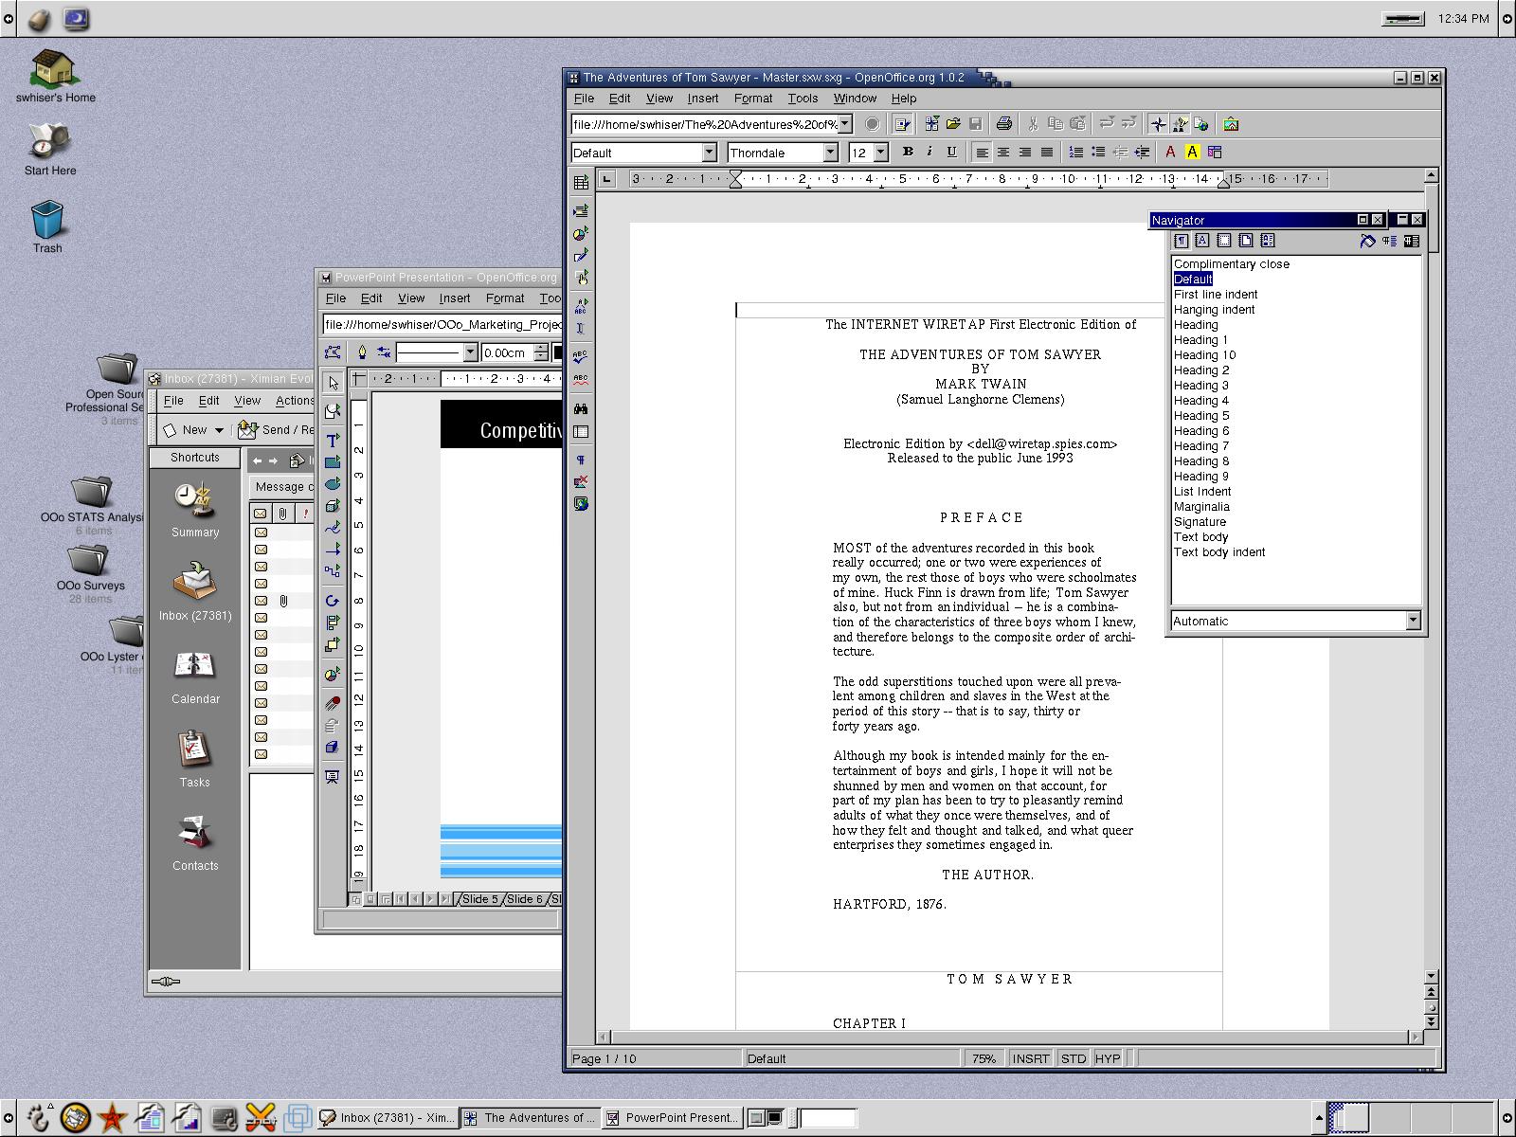
Task: Click Send / Receive button in Evolution
Action: (x=276, y=430)
